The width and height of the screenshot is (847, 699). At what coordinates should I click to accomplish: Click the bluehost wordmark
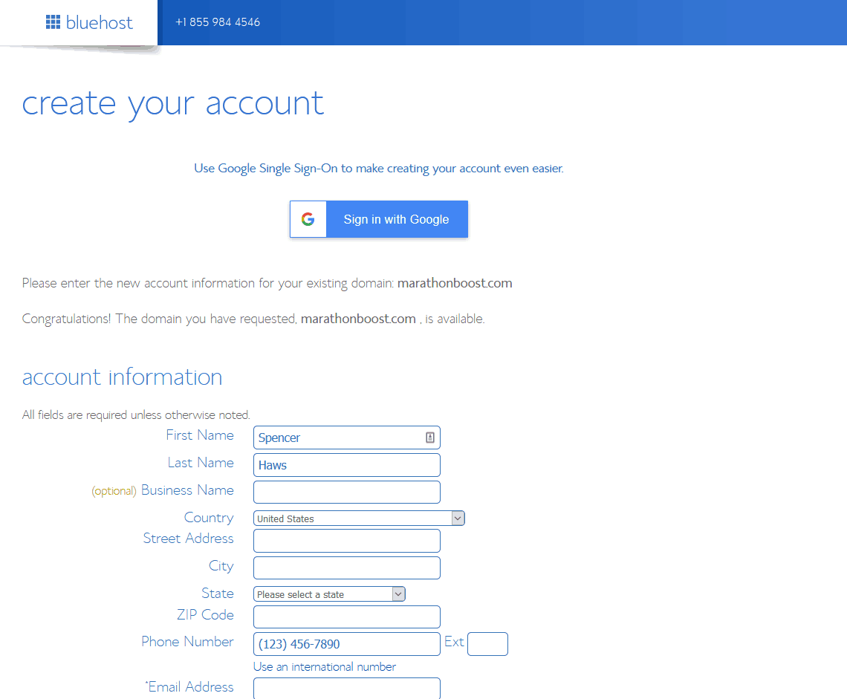(x=100, y=23)
